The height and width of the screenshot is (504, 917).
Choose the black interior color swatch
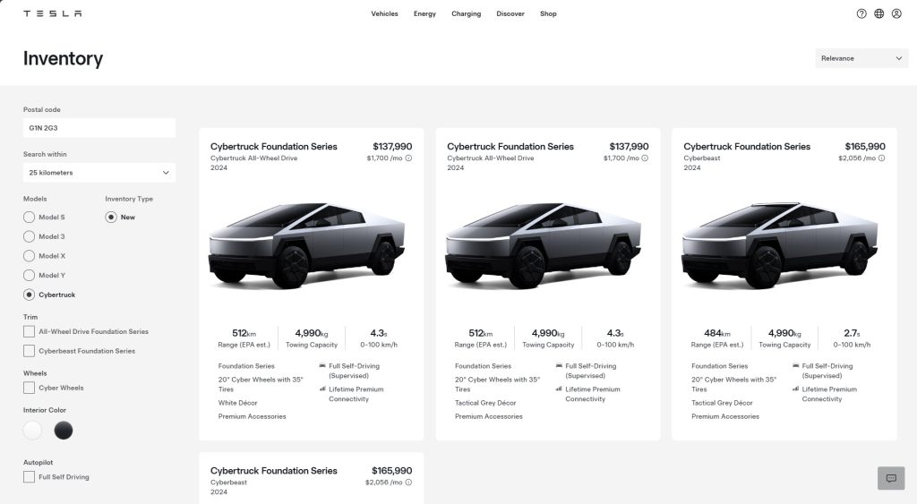coord(64,431)
